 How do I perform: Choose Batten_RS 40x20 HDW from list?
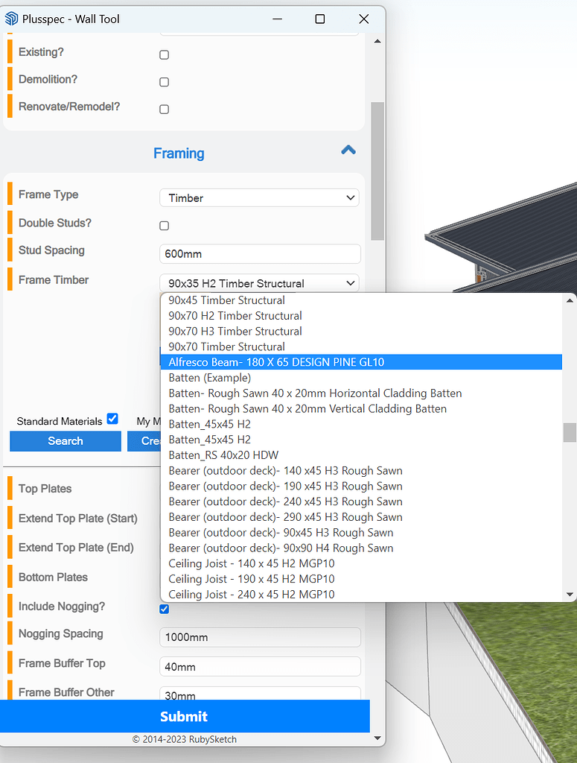[x=223, y=455]
